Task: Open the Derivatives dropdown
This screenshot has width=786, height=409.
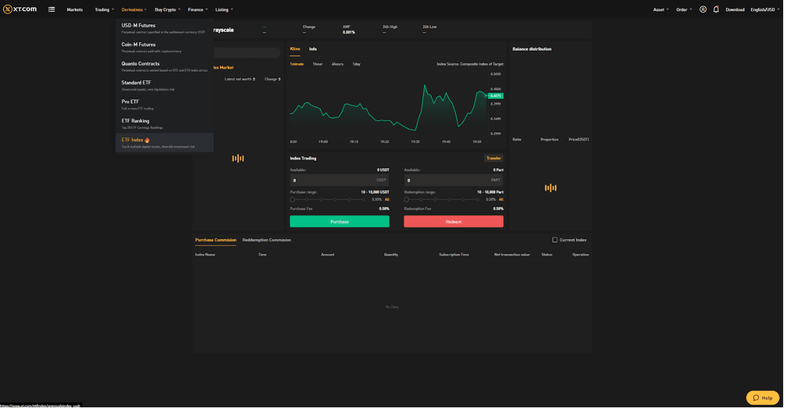Action: coord(134,9)
